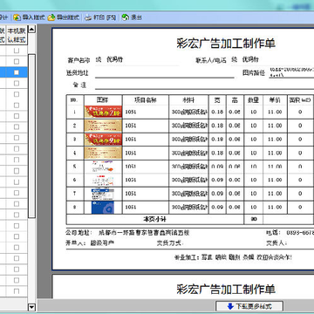
Task: Click the 公司地址 company address line
Action: click(x=128, y=233)
